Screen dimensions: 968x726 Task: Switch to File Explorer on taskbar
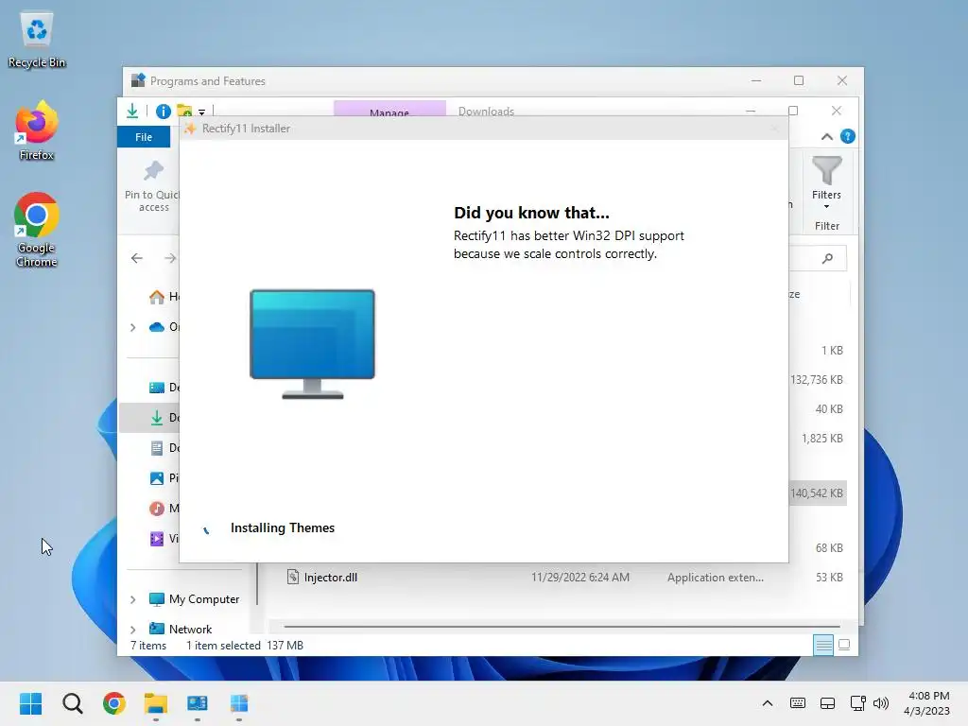(x=156, y=703)
